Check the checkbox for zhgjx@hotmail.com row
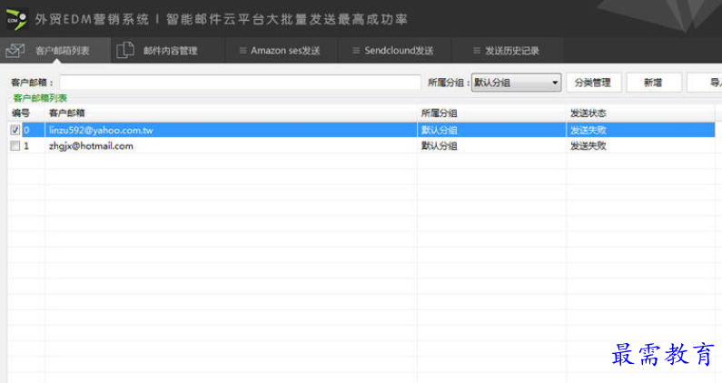Screen dimensions: 722x383 coord(15,146)
